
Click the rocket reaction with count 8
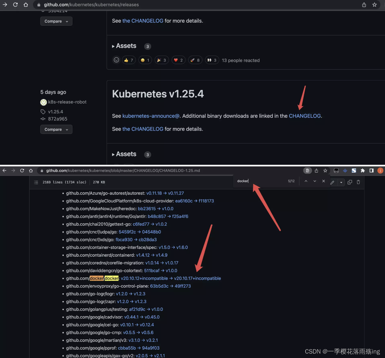click(195, 60)
